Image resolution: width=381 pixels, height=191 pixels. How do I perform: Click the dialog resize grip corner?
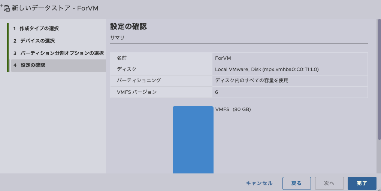tap(379, 189)
